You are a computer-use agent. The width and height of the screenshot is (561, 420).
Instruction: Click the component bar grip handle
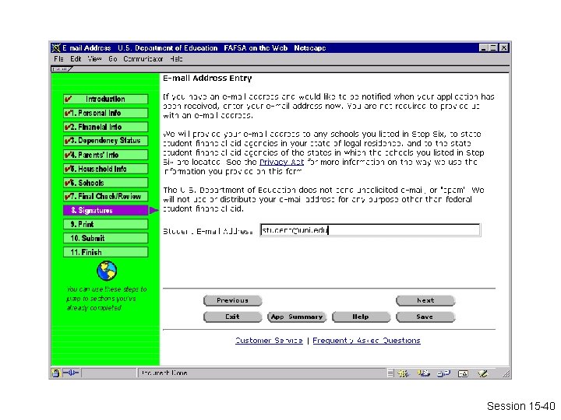click(x=390, y=373)
